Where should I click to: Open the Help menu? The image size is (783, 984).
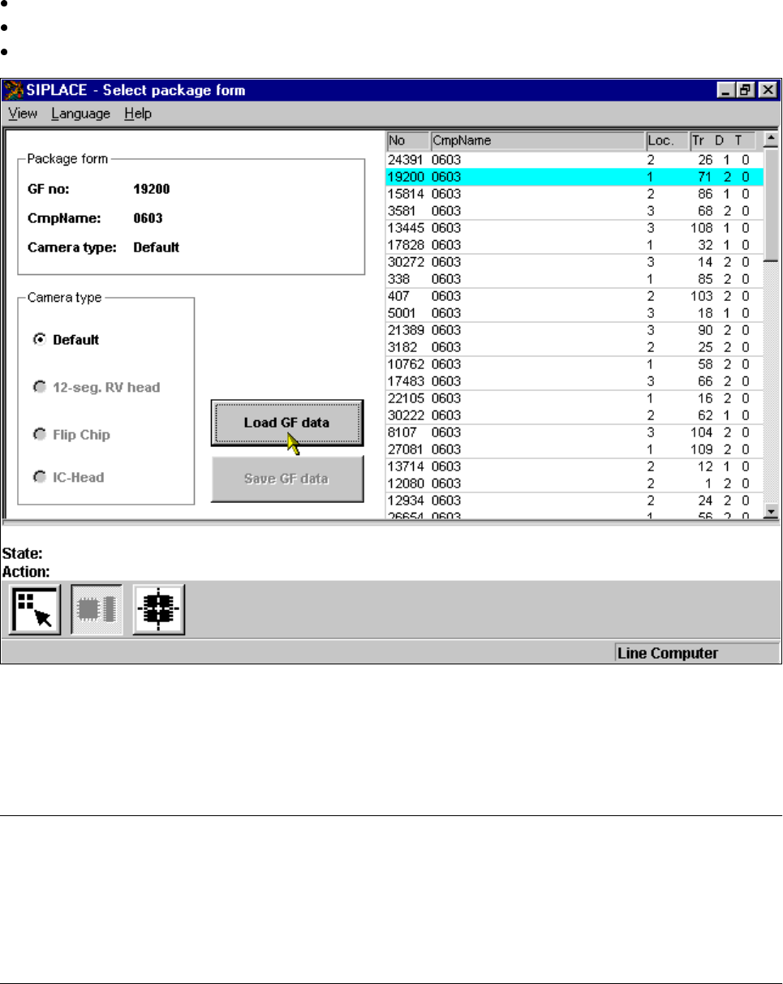click(138, 114)
